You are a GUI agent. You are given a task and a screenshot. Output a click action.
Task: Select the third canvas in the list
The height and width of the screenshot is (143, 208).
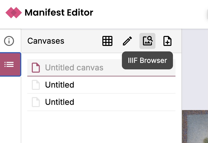pyautogui.click(x=60, y=102)
